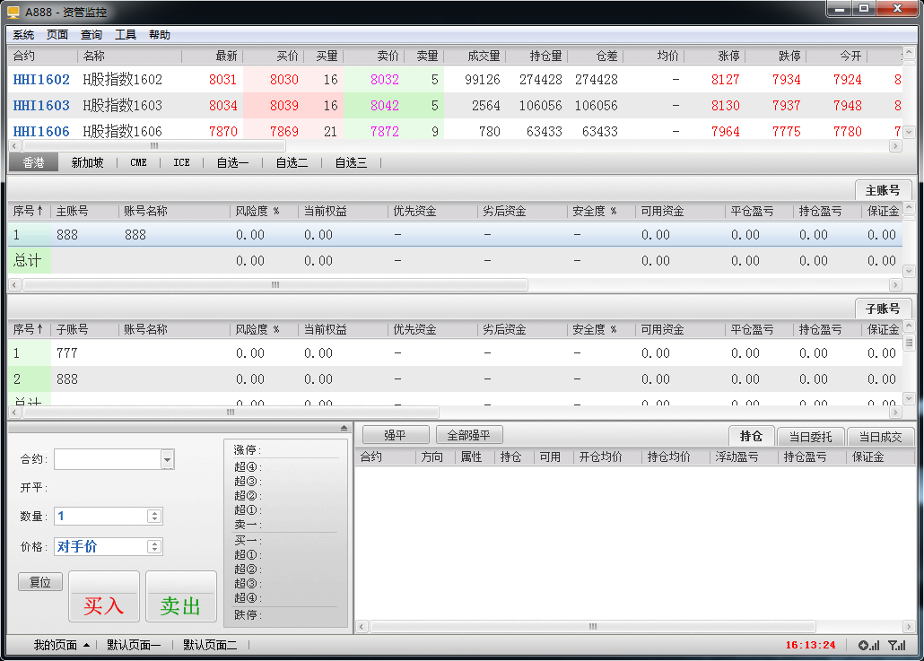Switch to the 新加坡 market tab
Screen dimensions: 924x661
coord(88,163)
